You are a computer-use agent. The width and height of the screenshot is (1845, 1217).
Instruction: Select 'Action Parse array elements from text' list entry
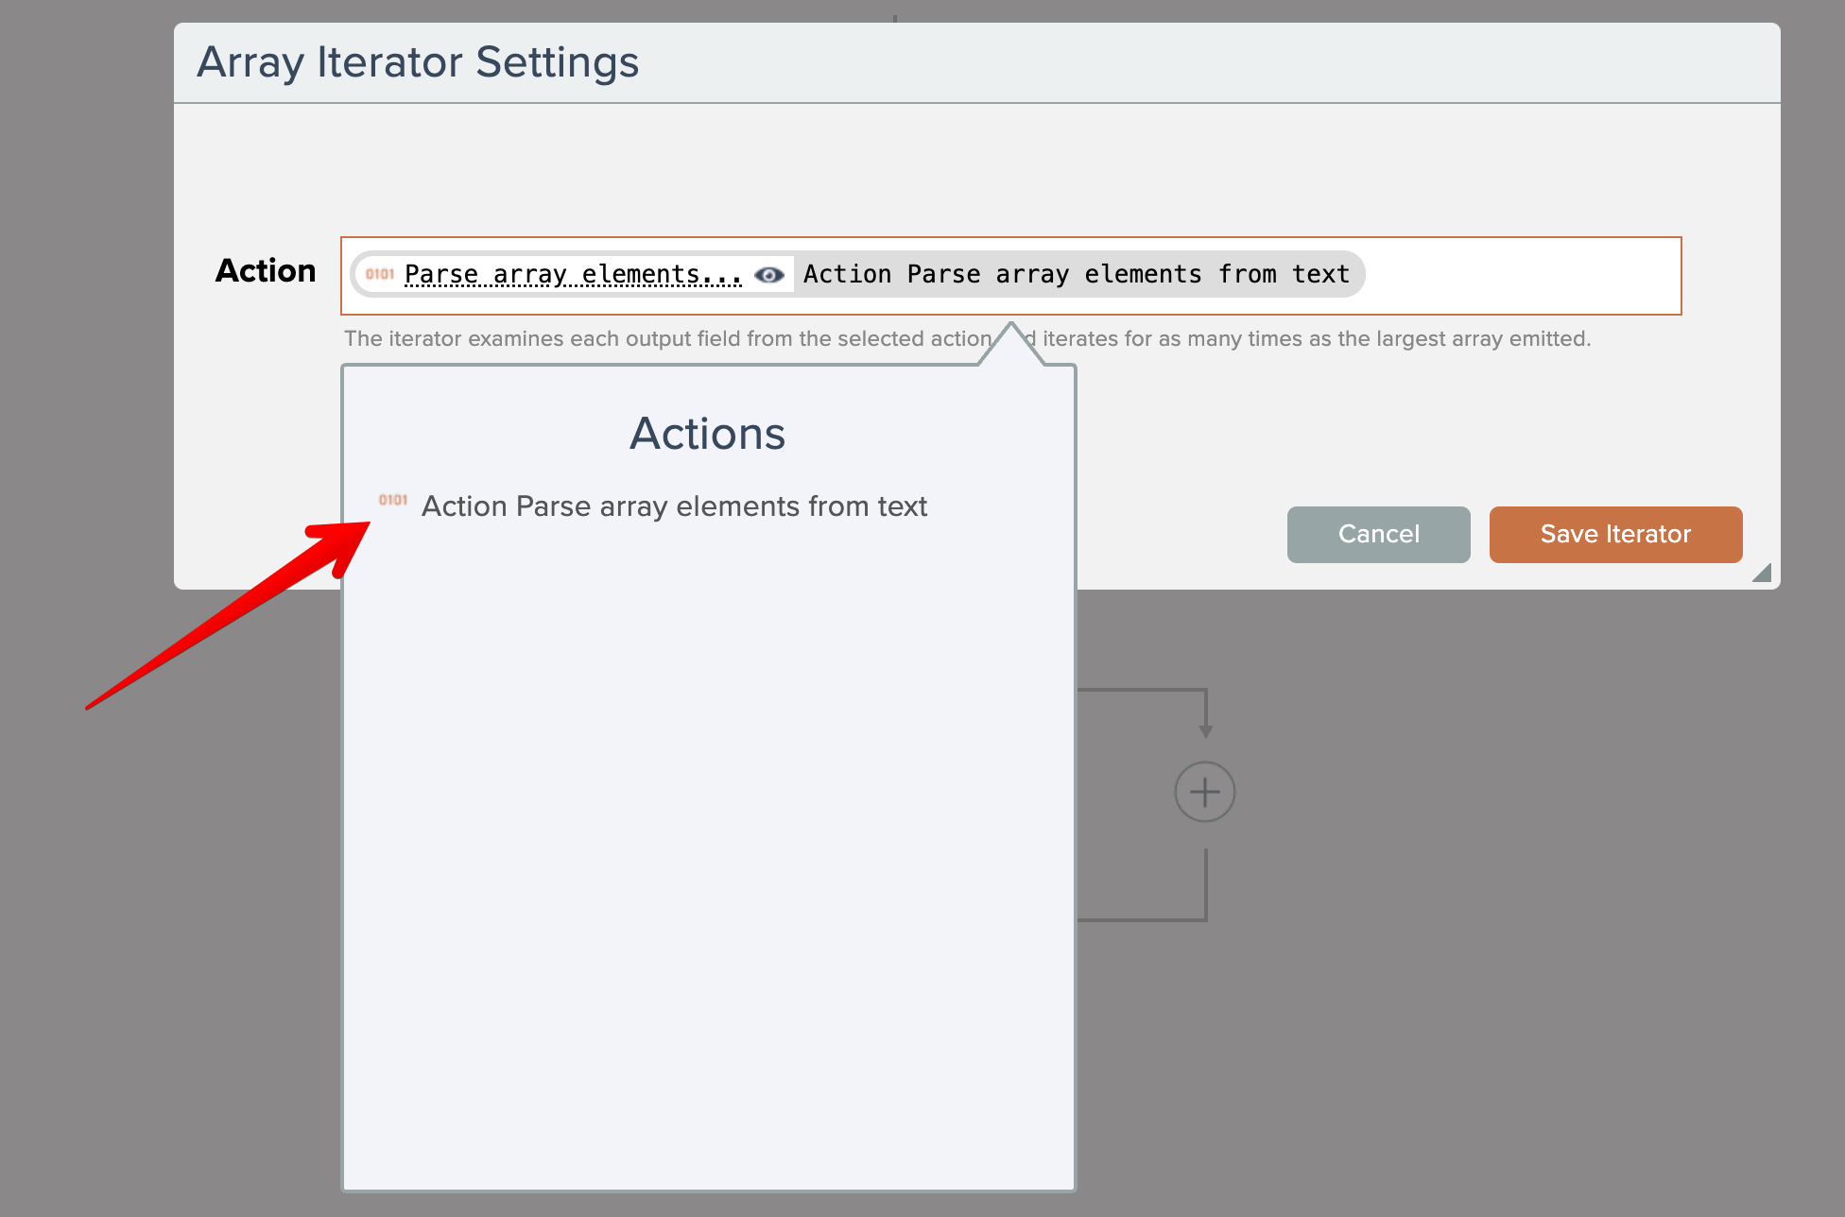(674, 506)
